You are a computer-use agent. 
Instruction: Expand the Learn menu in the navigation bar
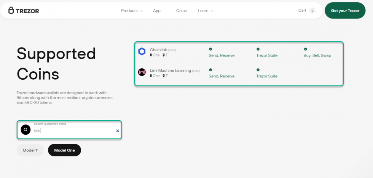(206, 11)
